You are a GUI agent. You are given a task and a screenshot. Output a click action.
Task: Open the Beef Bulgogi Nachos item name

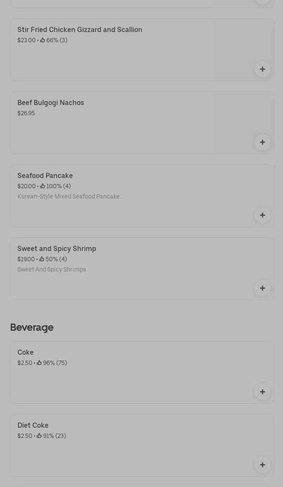(51, 103)
